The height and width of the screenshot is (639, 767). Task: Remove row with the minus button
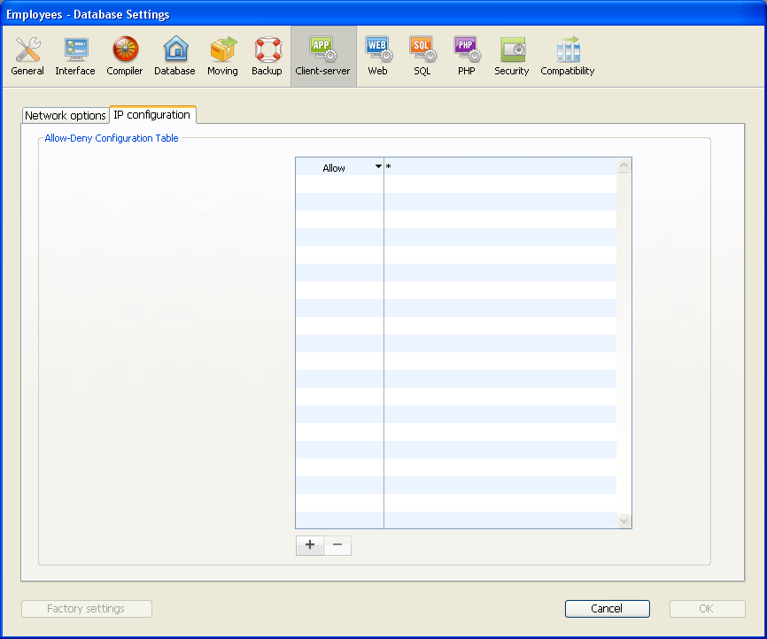pyautogui.click(x=337, y=545)
